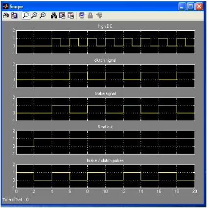Click the Lock axes selection padlock icon
Screen dimensions: 209x208
pos(90,16)
